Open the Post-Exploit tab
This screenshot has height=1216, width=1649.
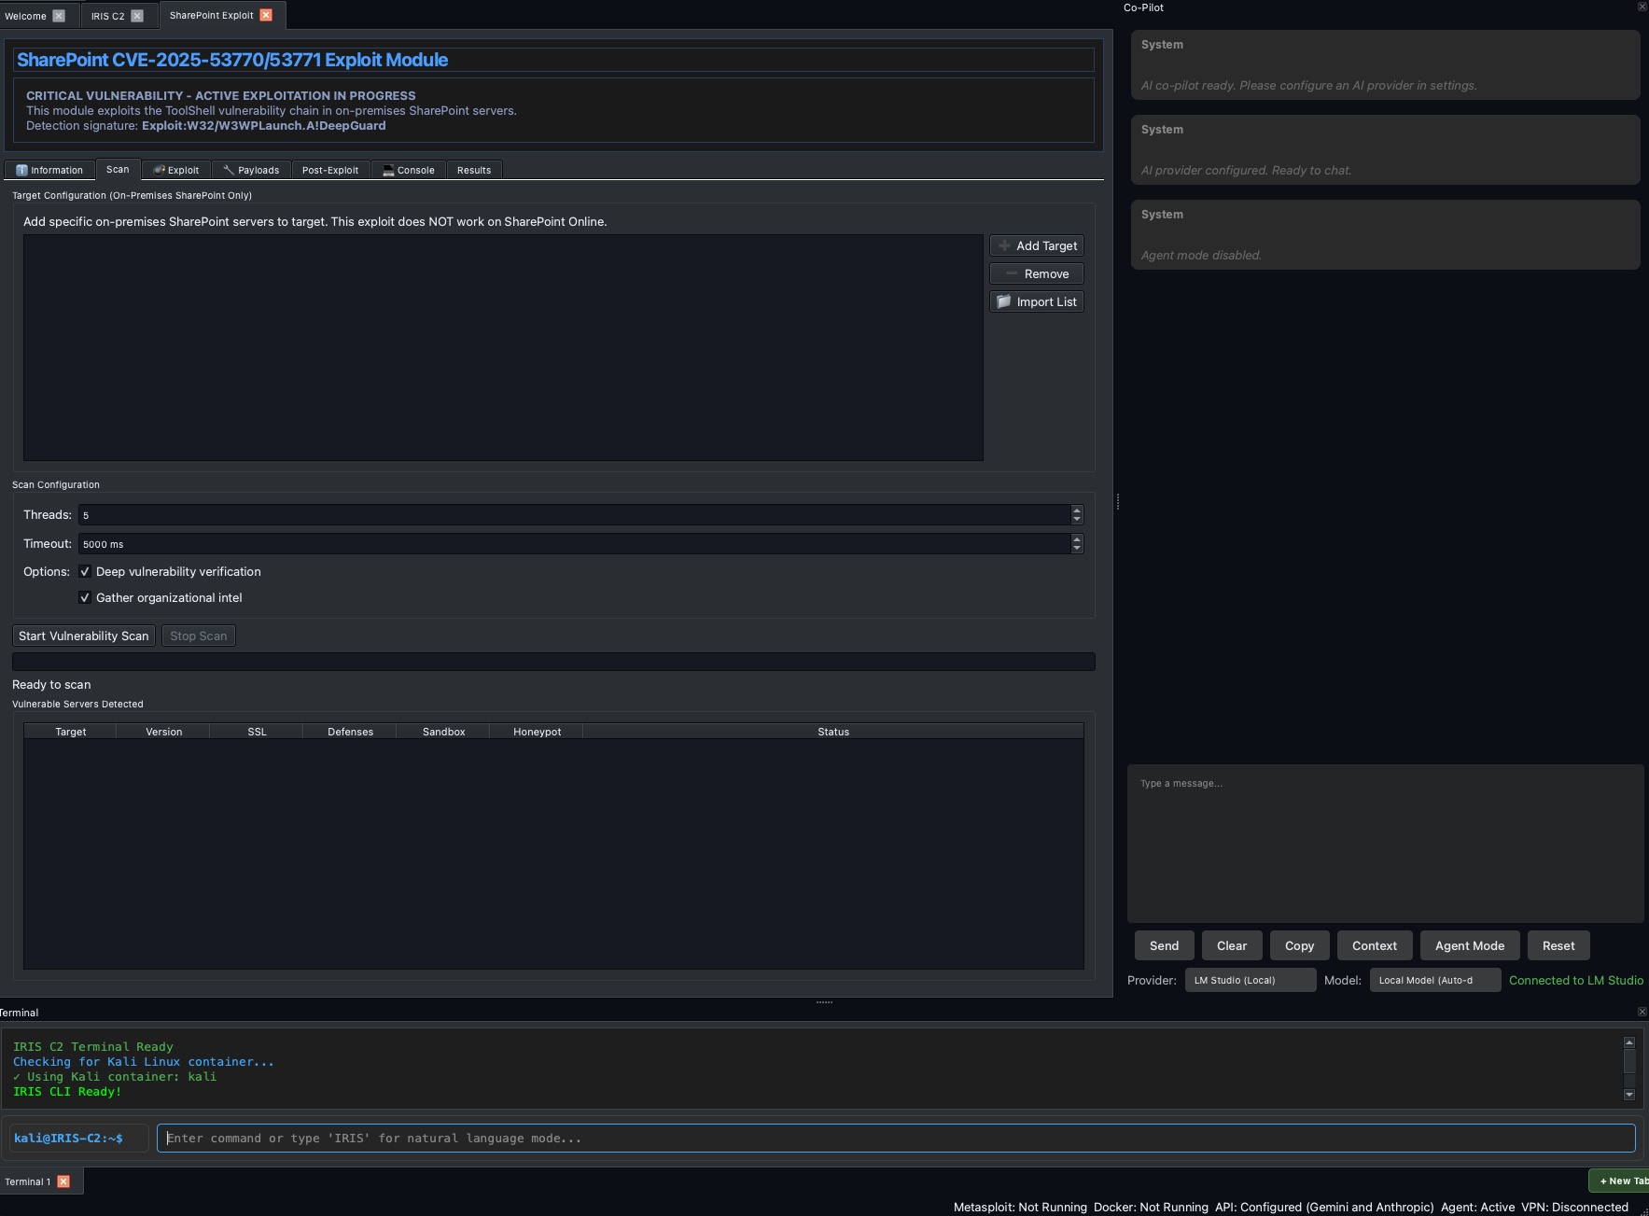point(330,170)
